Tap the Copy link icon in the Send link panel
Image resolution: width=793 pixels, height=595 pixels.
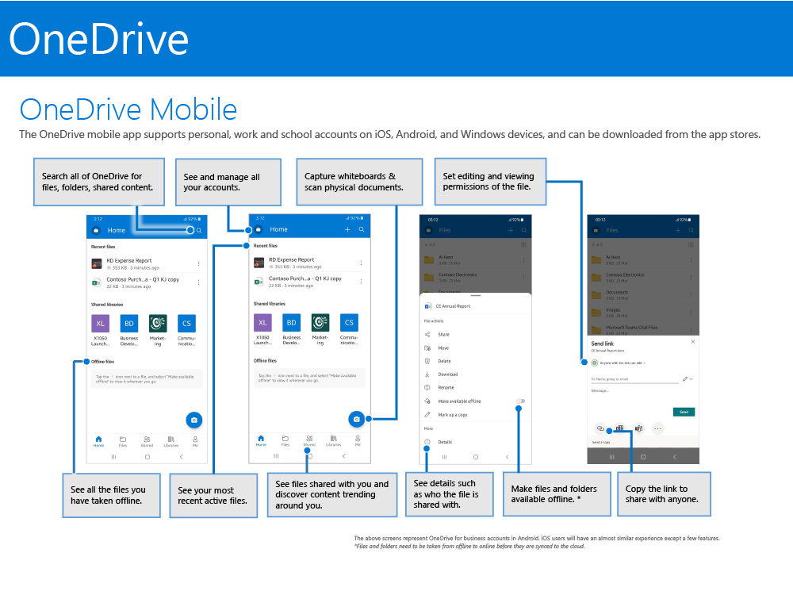pos(600,428)
